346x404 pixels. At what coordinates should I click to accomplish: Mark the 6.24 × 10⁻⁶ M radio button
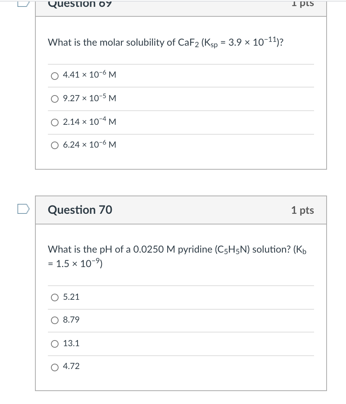point(55,145)
